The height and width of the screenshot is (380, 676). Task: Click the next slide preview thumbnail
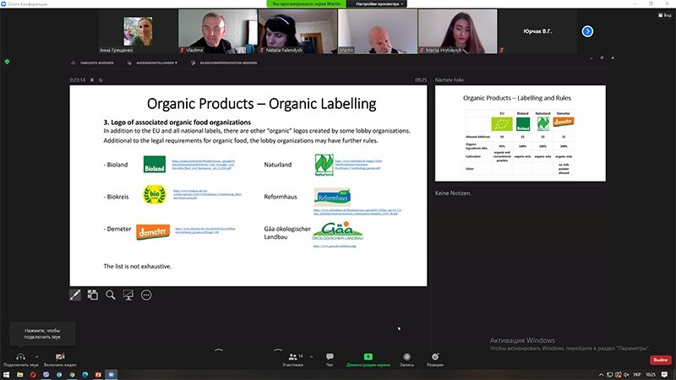520,133
